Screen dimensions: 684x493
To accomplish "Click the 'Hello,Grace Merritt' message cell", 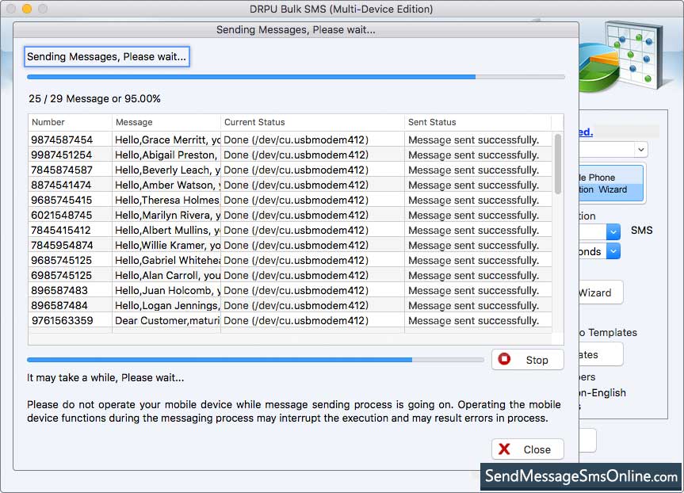I will 166,139.
